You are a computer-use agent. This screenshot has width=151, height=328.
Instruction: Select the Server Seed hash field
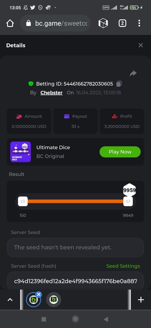click(75, 281)
